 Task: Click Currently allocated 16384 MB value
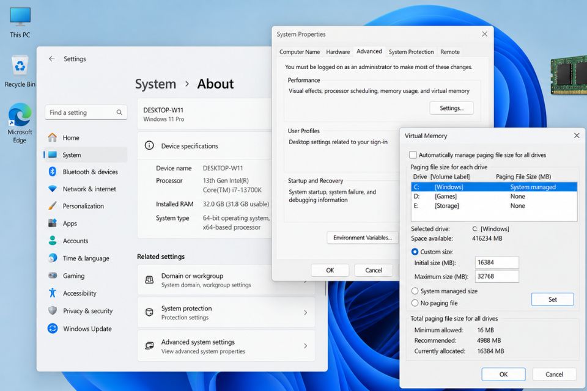coord(490,351)
